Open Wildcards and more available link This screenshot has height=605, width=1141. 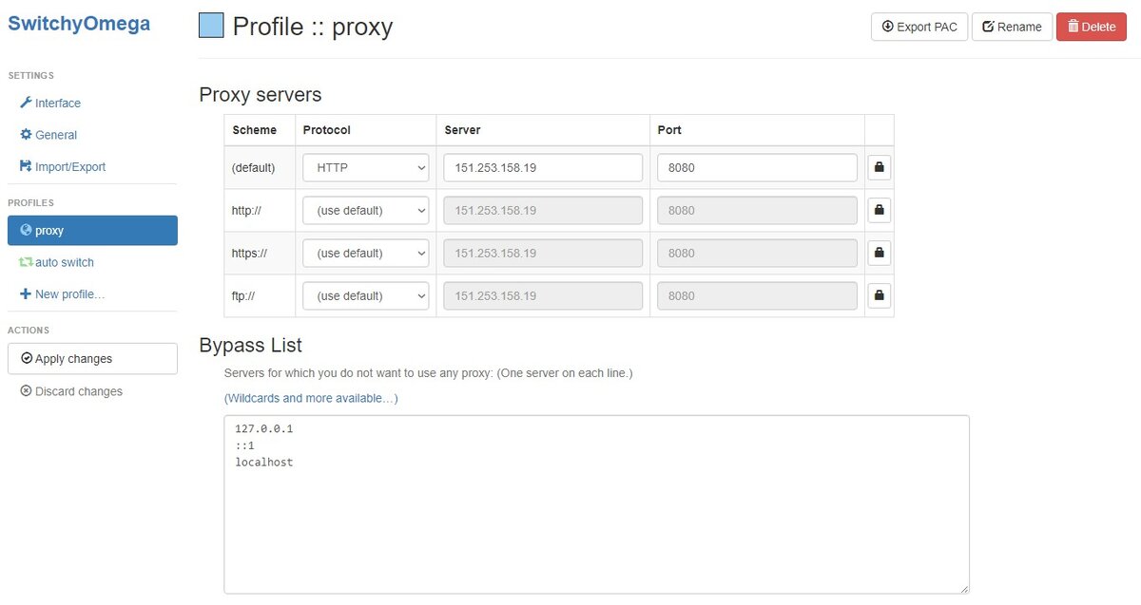(311, 398)
